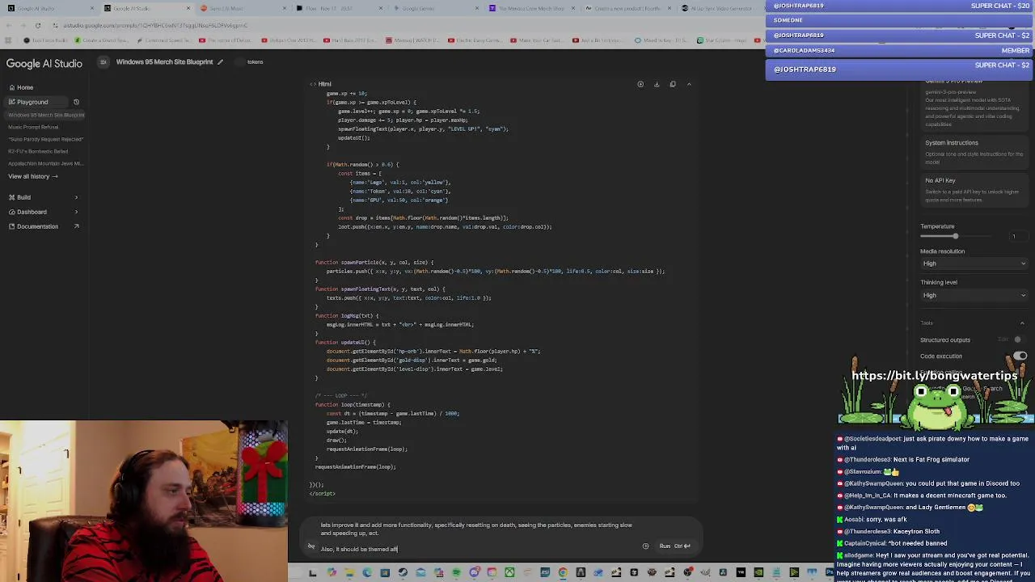Screen dimensions: 1035x582
Task: Open Microsoft Edge from the taskbar
Action: pyautogui.click(x=367, y=573)
